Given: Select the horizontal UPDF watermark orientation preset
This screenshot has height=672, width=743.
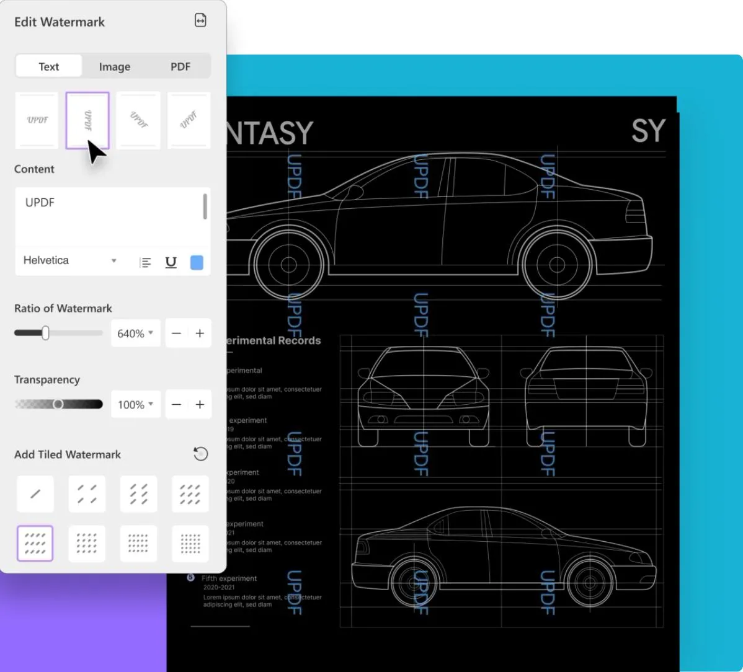Looking at the screenshot, I should (x=37, y=120).
